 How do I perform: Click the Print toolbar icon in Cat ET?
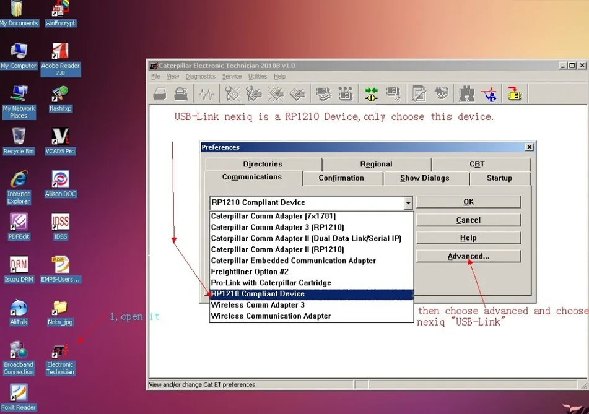point(160,93)
